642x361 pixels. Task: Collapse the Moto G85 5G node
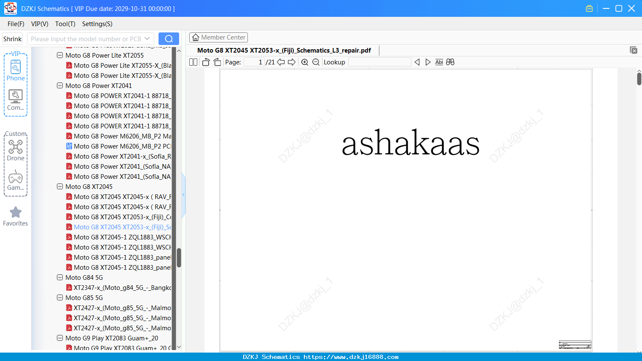coord(60,297)
